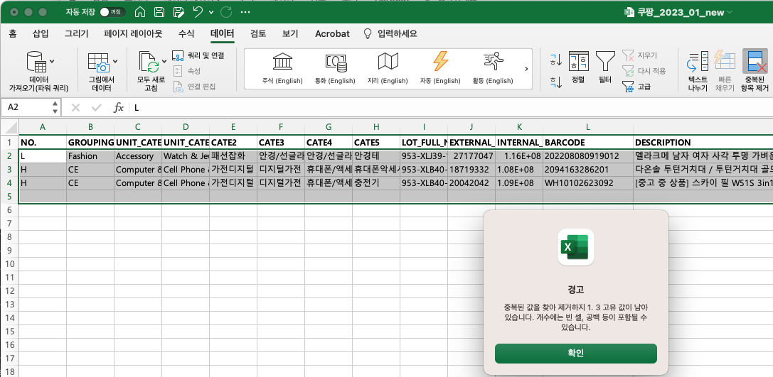This screenshot has height=377, width=773.
Task: Open the 데이터 가져오기 (파워 쿼리) tool
Action: [x=38, y=72]
